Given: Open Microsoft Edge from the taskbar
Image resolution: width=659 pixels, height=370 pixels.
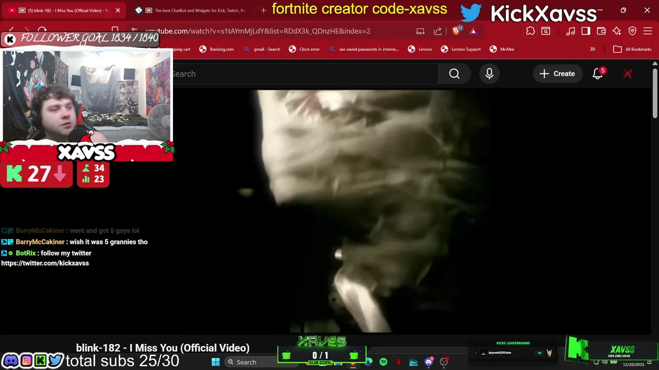Looking at the screenshot, I should [369, 362].
